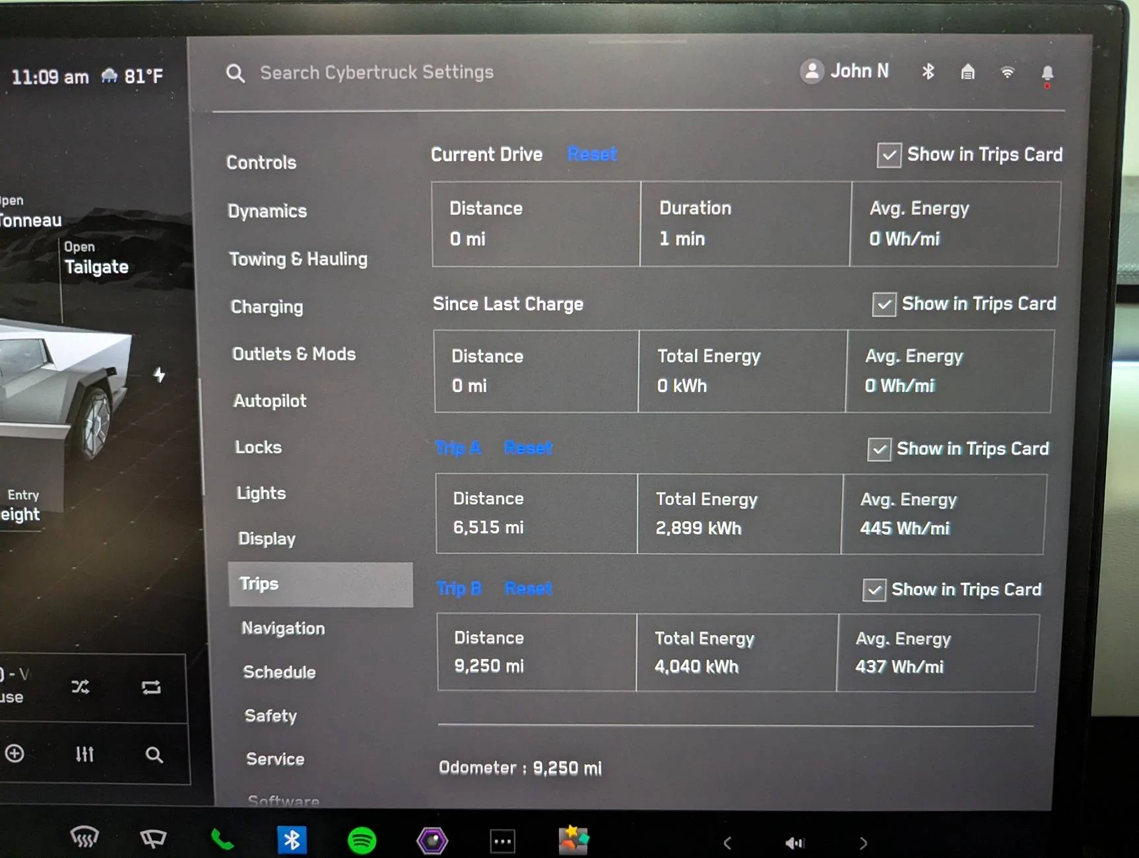Open the Dynamics settings menu
The image size is (1139, 858).
(x=267, y=211)
